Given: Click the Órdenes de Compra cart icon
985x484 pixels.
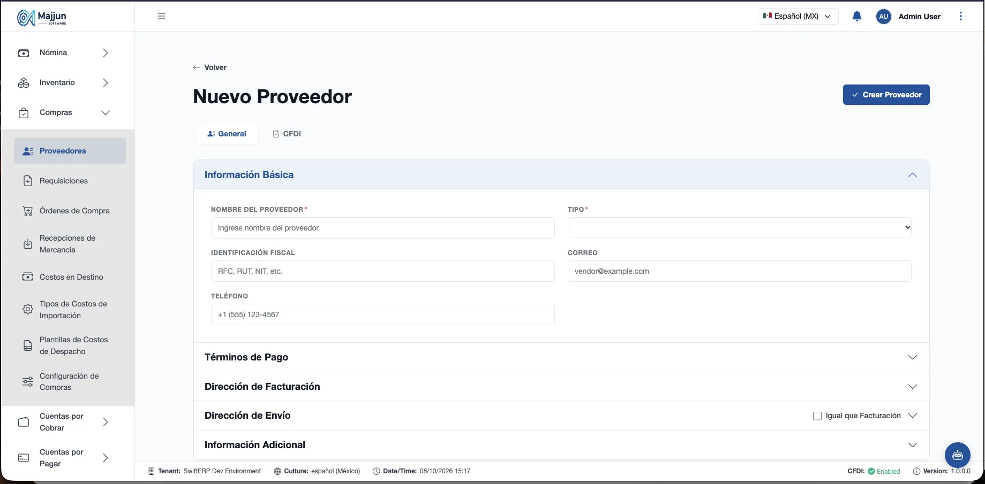Looking at the screenshot, I should (28, 211).
